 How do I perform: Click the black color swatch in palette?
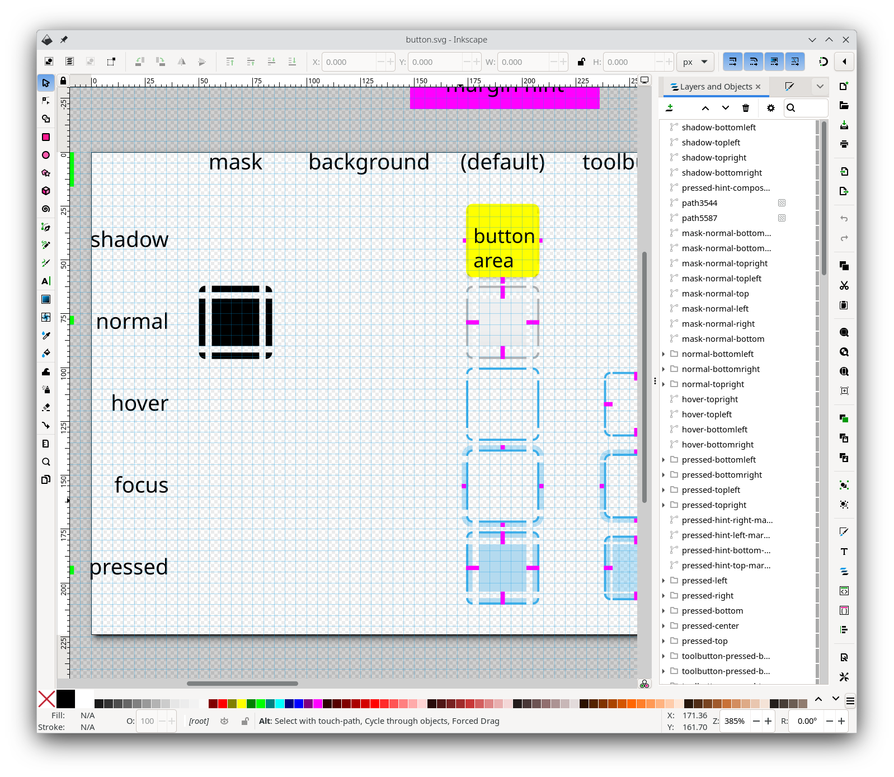[65, 699]
